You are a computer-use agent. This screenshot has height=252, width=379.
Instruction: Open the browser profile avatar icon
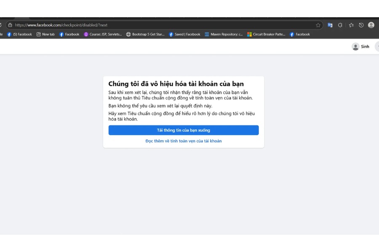pyautogui.click(x=371, y=25)
